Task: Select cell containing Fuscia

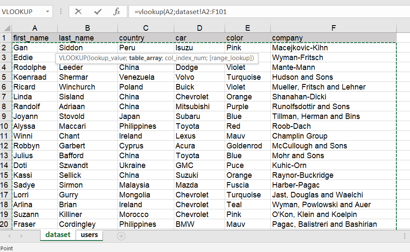Action: coord(247,185)
